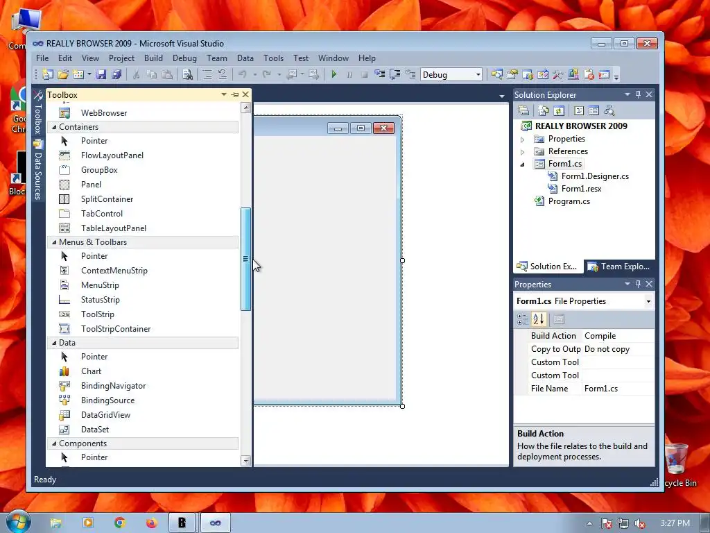Screen dimensions: 710x533
Task: Select Program.cs in Solution Explorer
Action: point(569,201)
